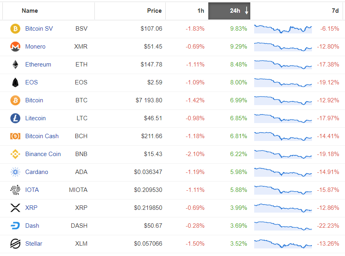Open the Bitcoin SV coin page
This screenshot has width=345, height=256.
click(39, 29)
